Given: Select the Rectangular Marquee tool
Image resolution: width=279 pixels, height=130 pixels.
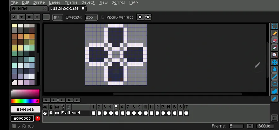Looking at the screenshot, I should (275, 26).
